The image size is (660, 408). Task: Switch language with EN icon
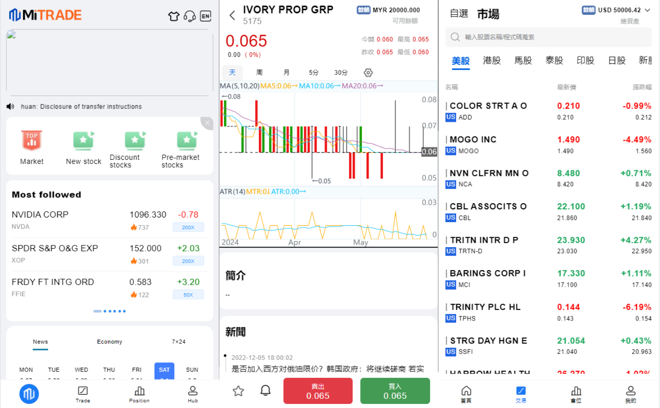point(206,16)
